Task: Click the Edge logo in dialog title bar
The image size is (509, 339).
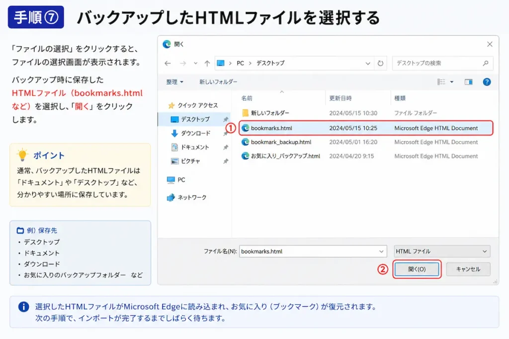Action: (167, 44)
